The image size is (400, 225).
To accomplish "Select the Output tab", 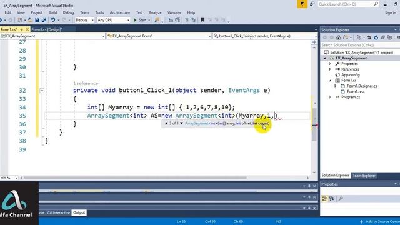I will [79, 212].
